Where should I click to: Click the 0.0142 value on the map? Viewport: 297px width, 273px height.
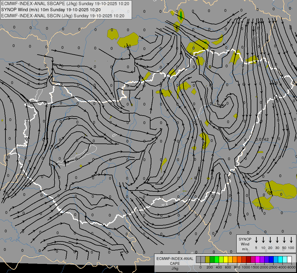tap(262, 140)
